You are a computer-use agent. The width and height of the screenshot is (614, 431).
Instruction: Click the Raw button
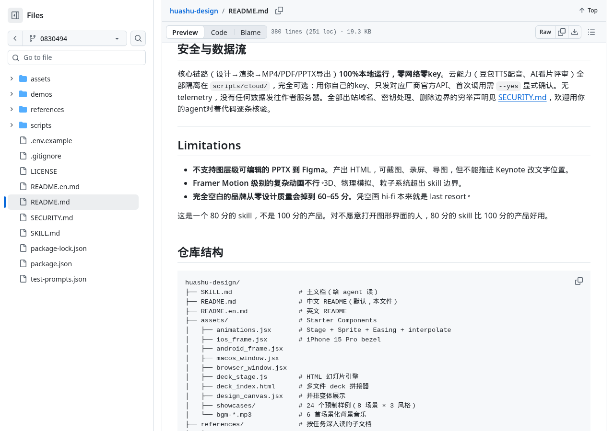click(545, 32)
